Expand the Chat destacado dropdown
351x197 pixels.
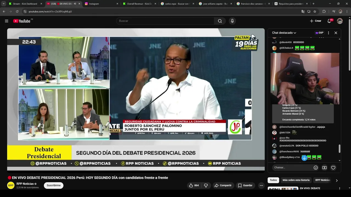point(284,33)
